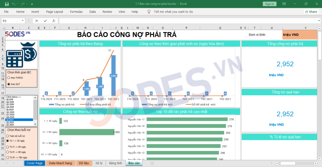The image size is (322, 167).
Task: Click the New Sheet plus icon
Action: pos(152,163)
